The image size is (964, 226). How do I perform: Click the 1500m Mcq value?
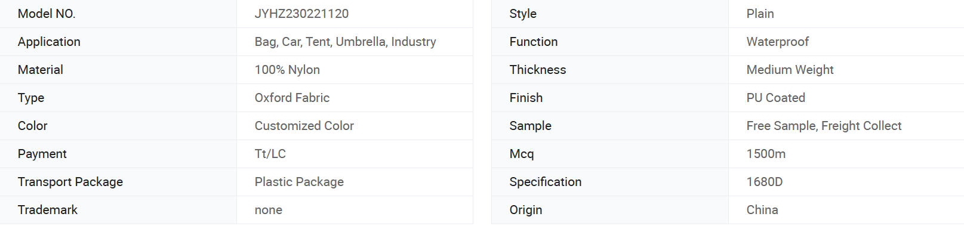coord(766,154)
